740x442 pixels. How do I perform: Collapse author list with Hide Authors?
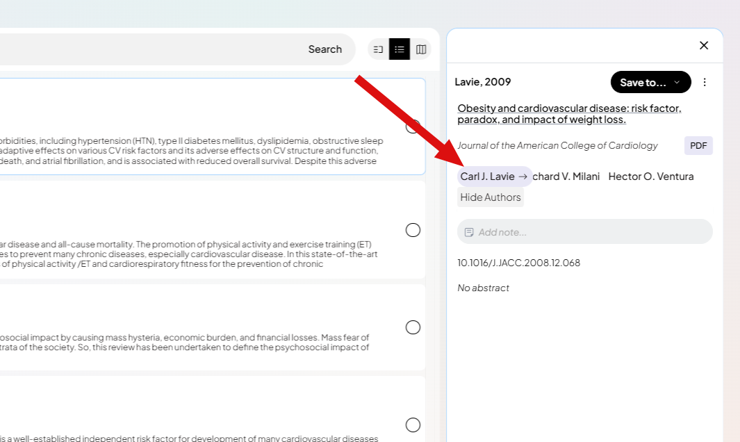pyautogui.click(x=491, y=197)
